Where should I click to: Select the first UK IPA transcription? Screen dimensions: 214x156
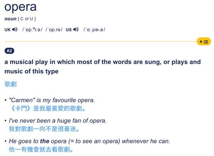pos(32,30)
